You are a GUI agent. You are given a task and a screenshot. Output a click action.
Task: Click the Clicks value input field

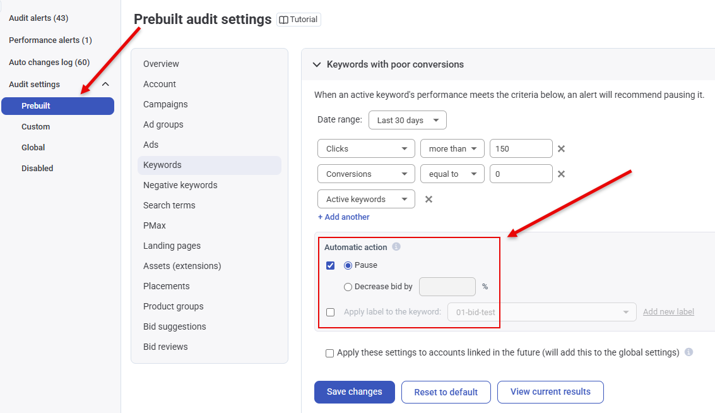521,148
